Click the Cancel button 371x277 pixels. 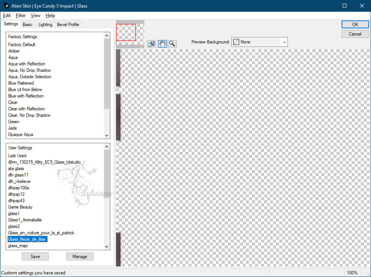355,34
